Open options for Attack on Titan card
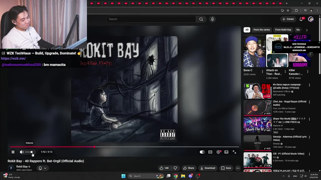321x180 pixels. tap(285, 71)
